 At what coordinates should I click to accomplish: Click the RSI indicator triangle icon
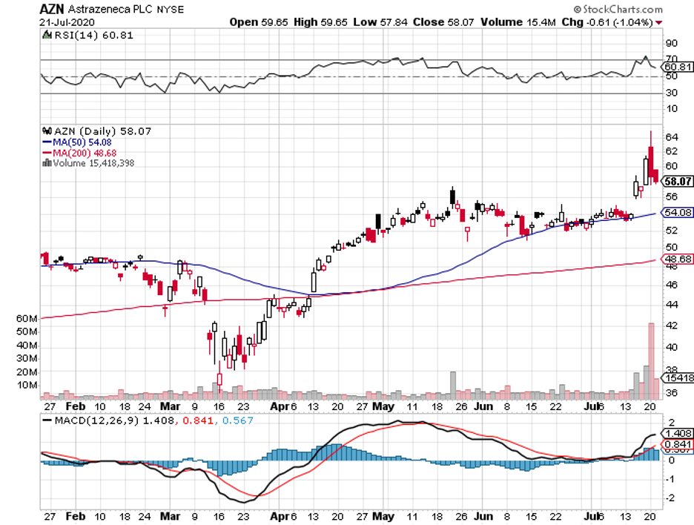[x=47, y=35]
